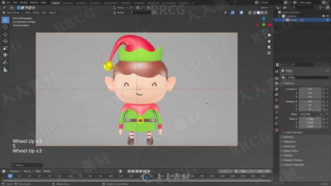Select the Move tool

pos(5,34)
